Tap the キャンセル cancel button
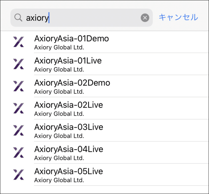The height and width of the screenshot is (194, 209). [x=178, y=17]
